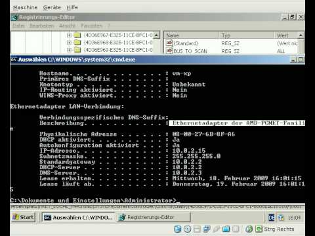Click VirtualBox hard disk activity icon
The height and width of the screenshot is (236, 315).
pyautogui.click(x=177, y=229)
